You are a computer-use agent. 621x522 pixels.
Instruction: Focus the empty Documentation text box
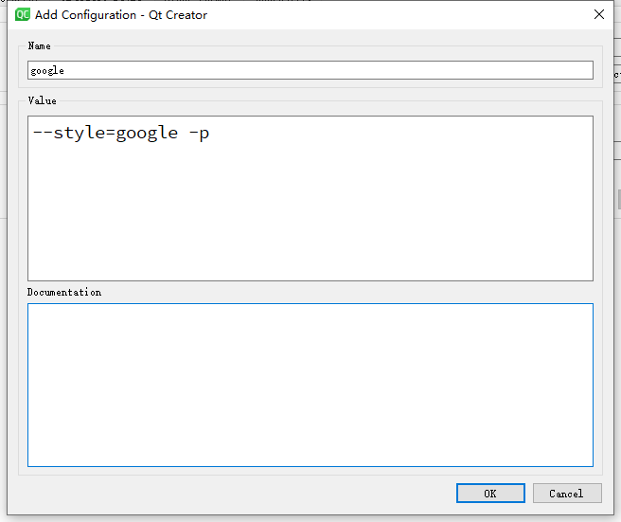tap(310, 385)
